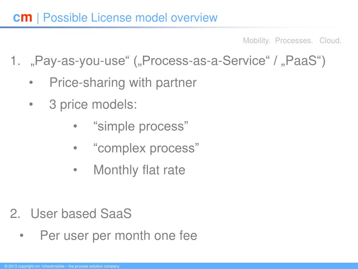Click the 'Monthly flat rate' sub-bullet
The height and width of the screenshot is (269, 358).
pyautogui.click(x=139, y=170)
